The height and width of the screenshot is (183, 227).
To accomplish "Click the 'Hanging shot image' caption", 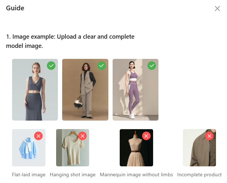I will tap(72, 174).
